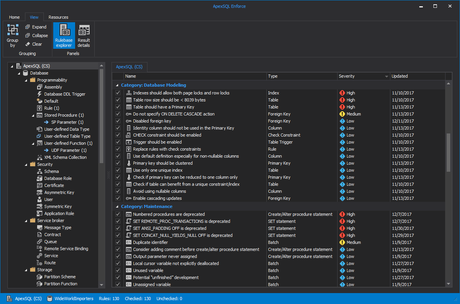Toggle checkbox for 'Trigger should be enabled'
The width and height of the screenshot is (460, 304).
pyautogui.click(x=118, y=142)
